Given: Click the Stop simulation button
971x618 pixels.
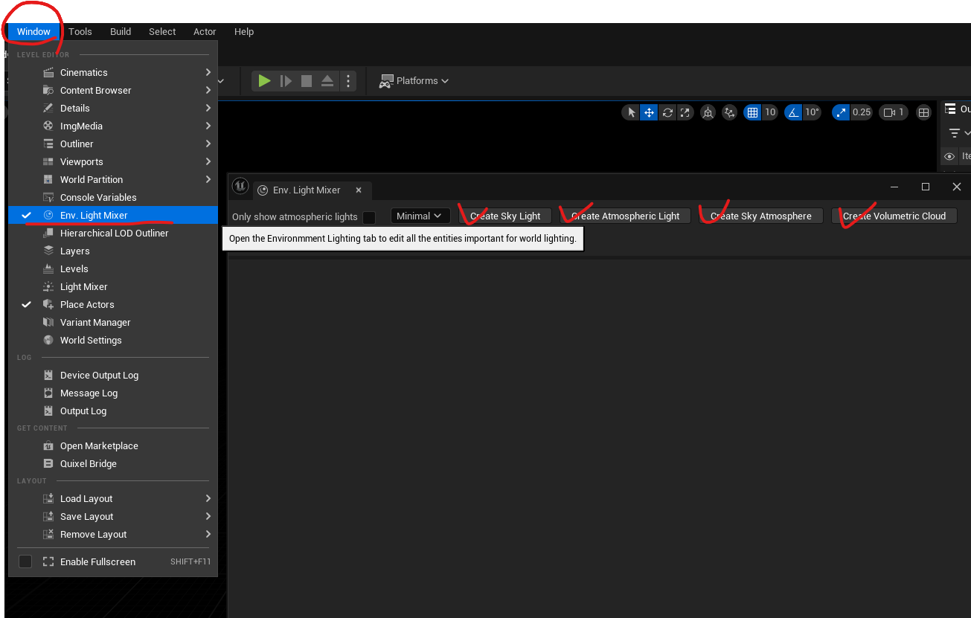Looking at the screenshot, I should click(x=307, y=80).
